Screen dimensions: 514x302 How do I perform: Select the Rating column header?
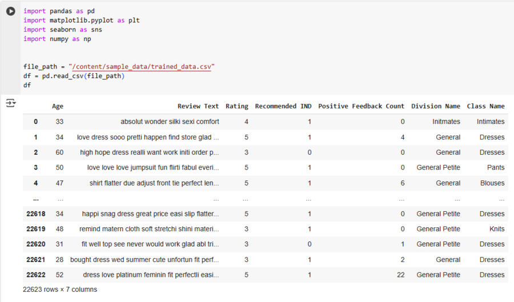click(x=237, y=106)
